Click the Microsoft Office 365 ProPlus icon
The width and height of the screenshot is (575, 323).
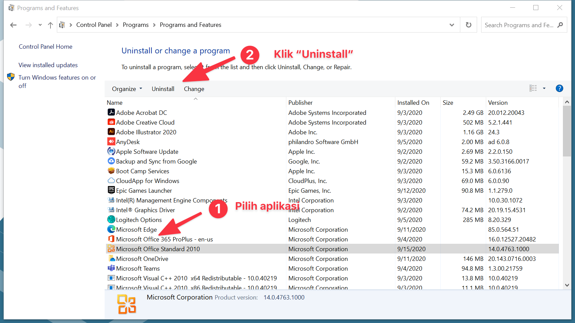(x=111, y=239)
